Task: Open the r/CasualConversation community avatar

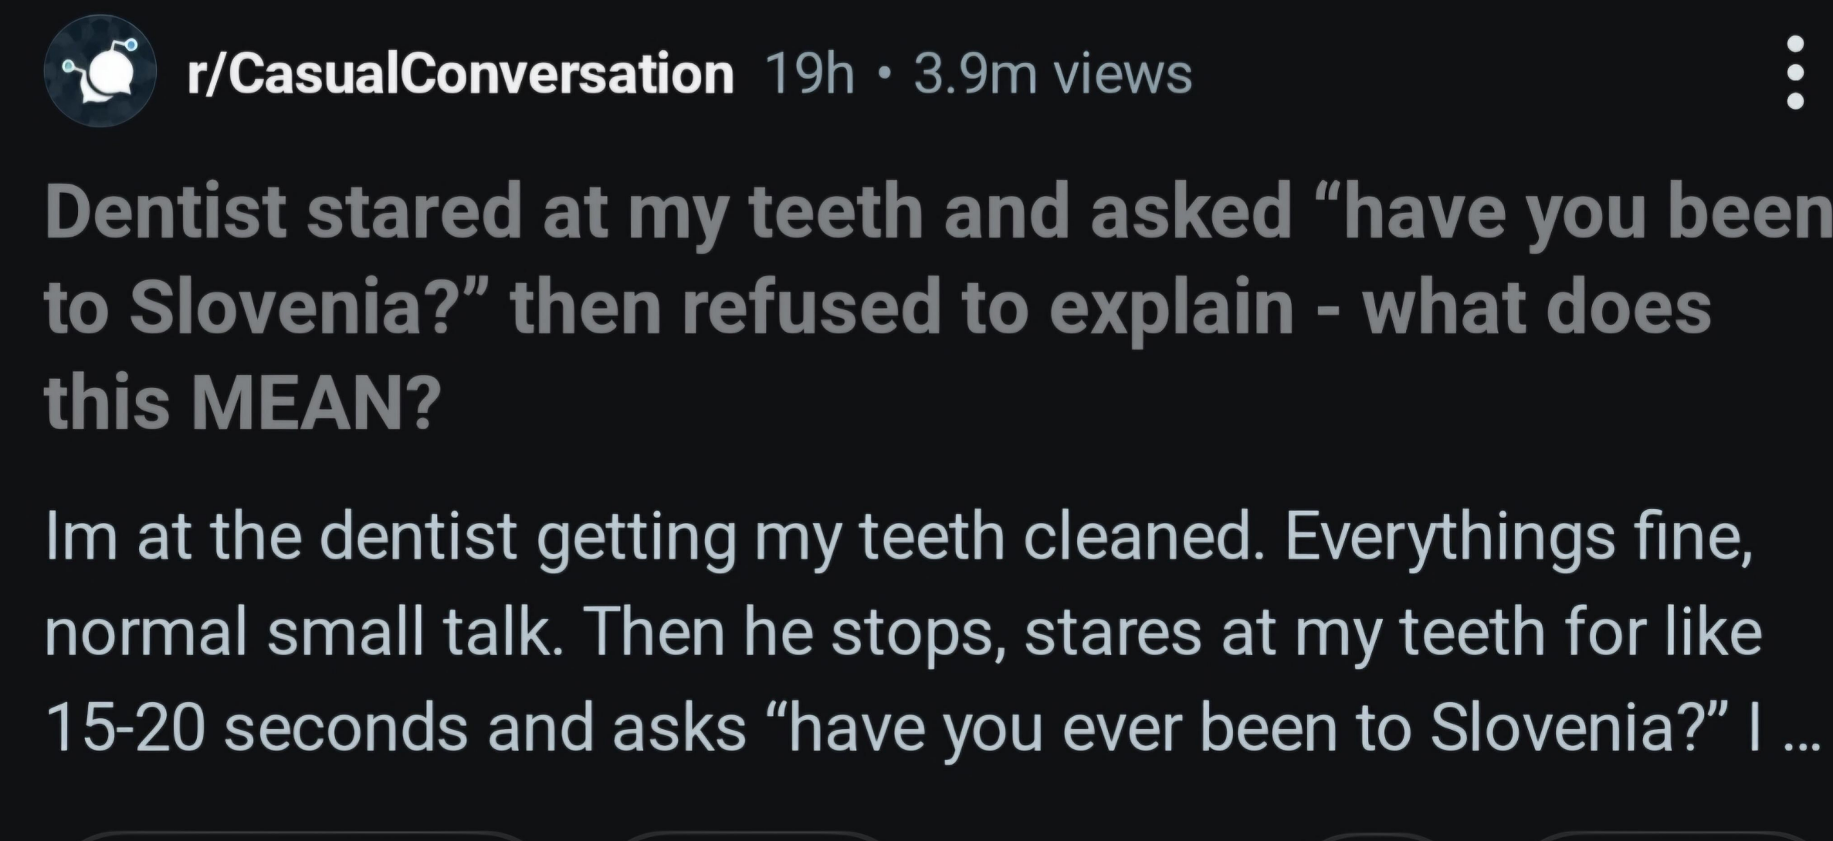Action: pyautogui.click(x=100, y=72)
